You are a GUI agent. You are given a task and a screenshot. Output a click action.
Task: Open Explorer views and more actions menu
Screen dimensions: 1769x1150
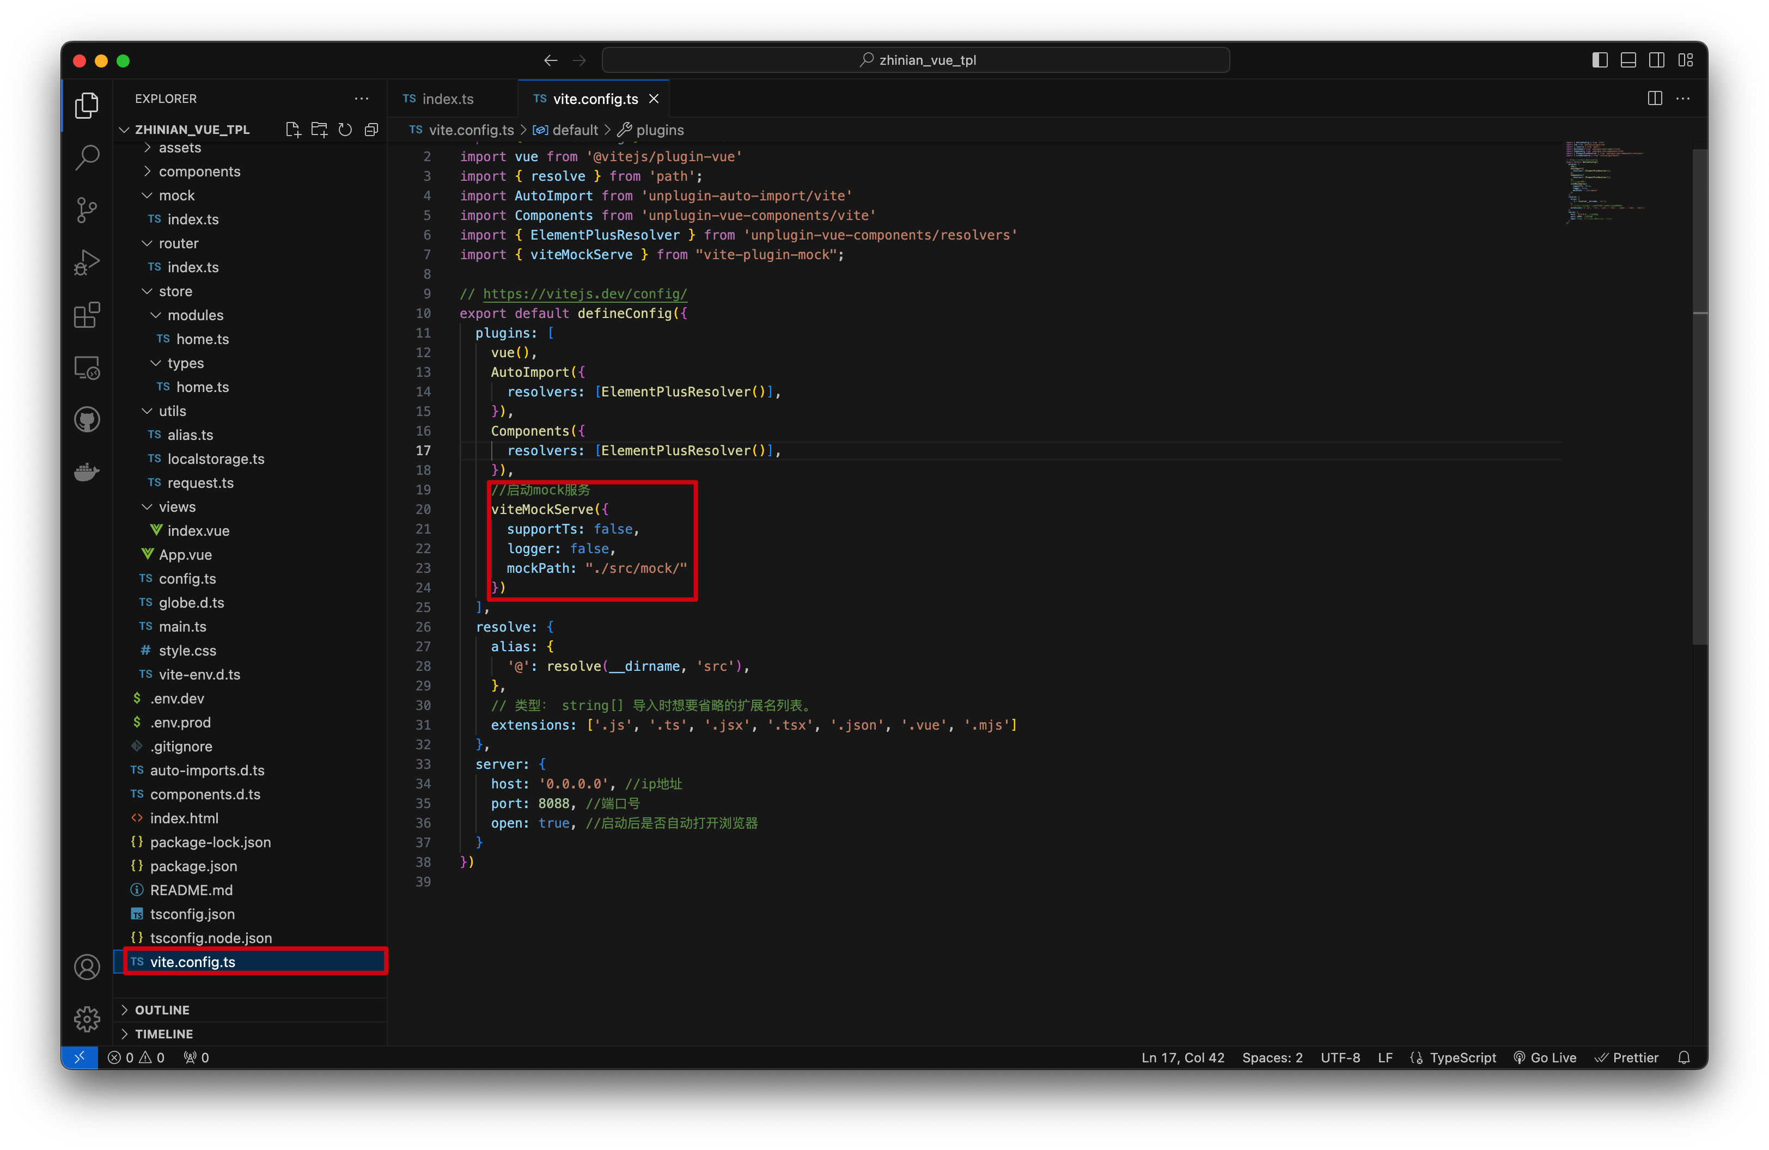[x=361, y=99]
